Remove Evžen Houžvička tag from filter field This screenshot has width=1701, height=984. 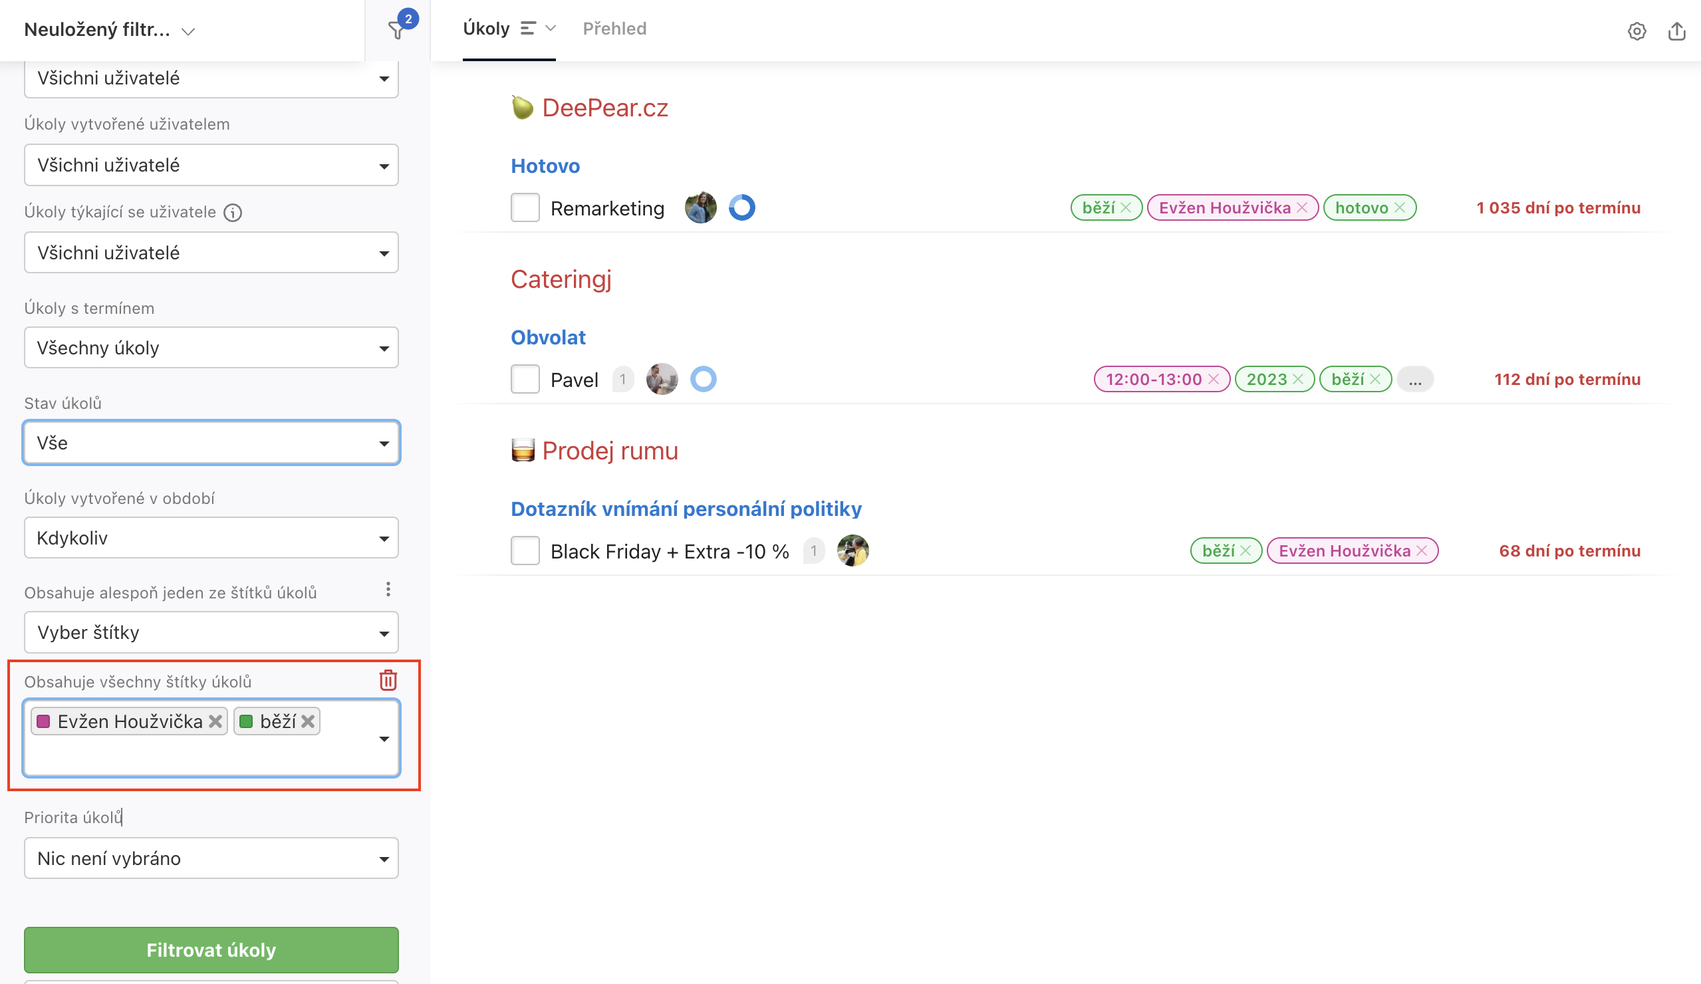pos(215,721)
